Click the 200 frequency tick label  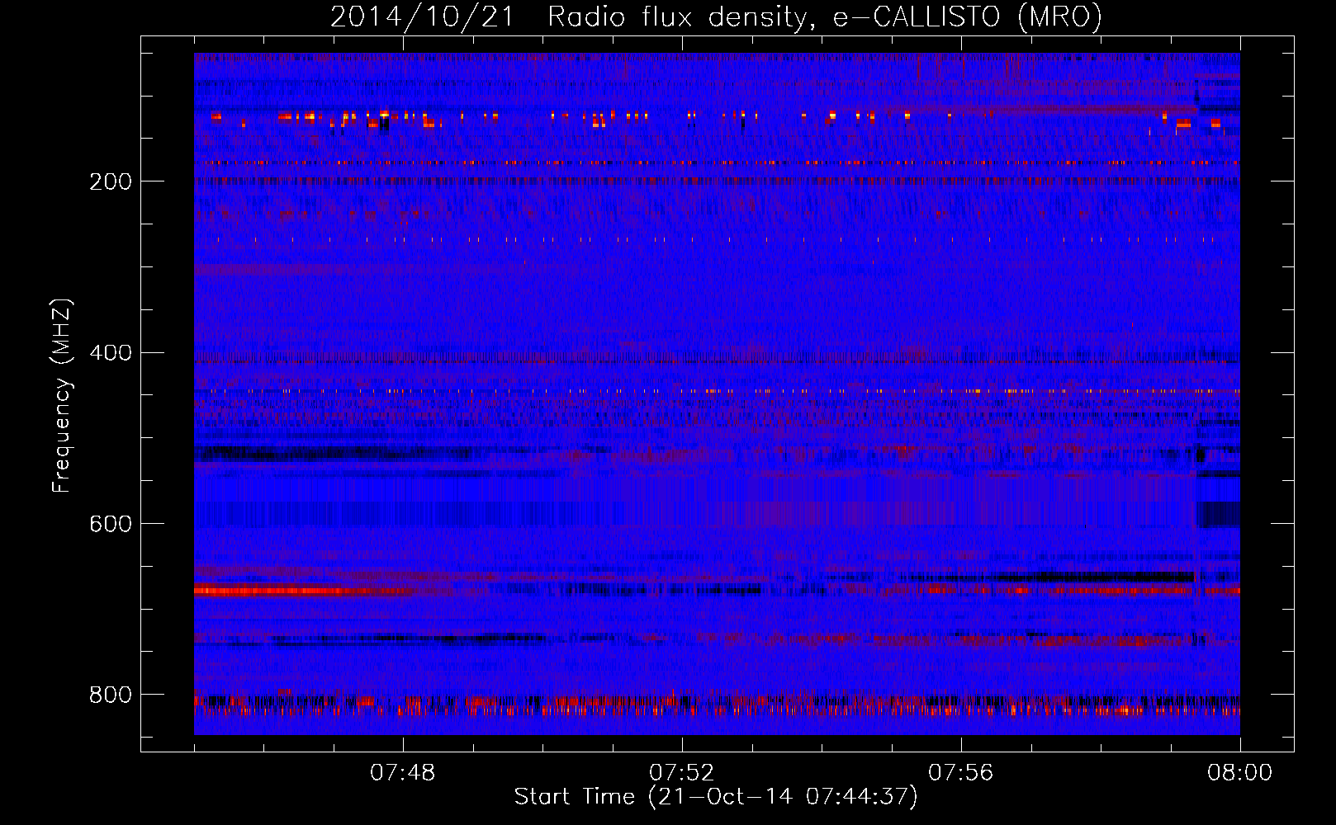pos(111,181)
